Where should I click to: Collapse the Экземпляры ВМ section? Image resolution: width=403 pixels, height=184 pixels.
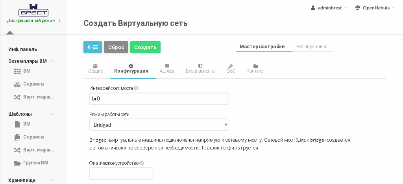pos(52,61)
